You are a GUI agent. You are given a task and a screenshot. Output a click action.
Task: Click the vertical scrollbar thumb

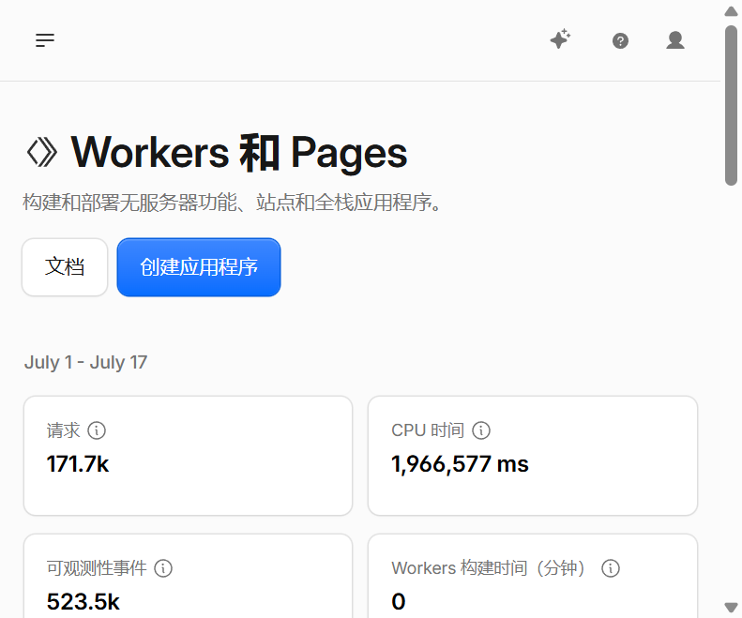pyautogui.click(x=731, y=105)
